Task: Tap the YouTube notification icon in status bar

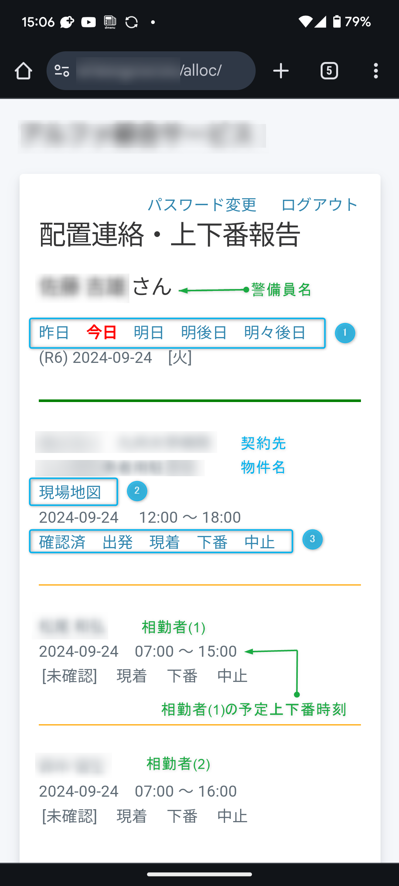Action: (88, 23)
